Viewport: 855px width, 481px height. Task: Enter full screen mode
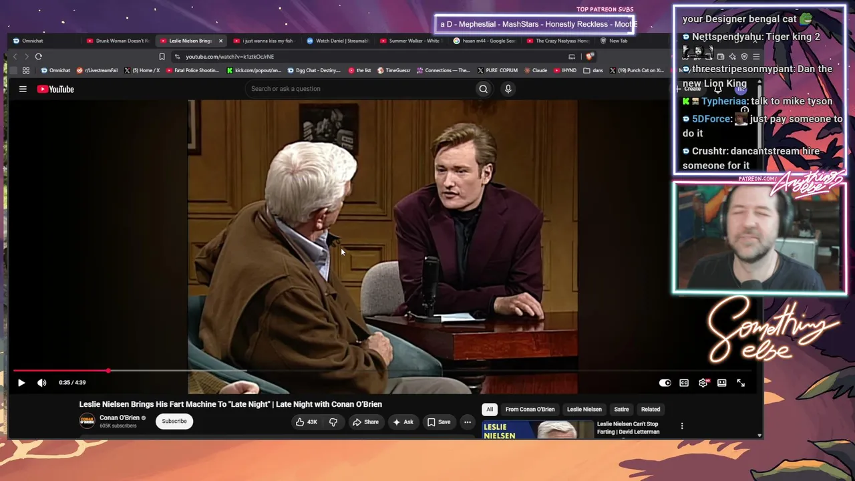point(741,383)
